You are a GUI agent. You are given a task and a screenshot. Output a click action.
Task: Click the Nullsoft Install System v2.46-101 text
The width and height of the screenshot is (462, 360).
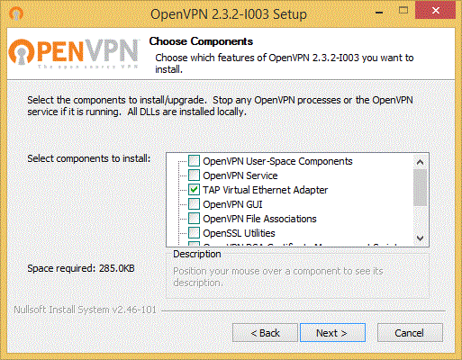coord(85,310)
